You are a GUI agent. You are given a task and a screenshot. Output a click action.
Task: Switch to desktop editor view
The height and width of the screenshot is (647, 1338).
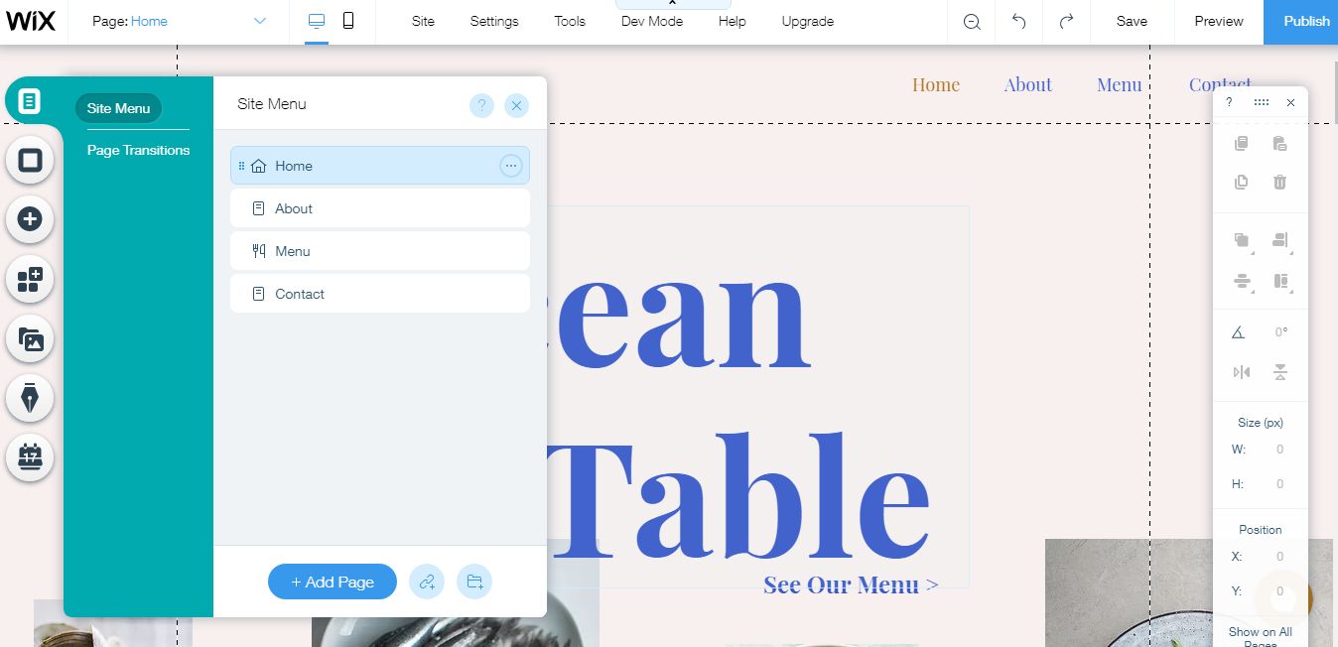point(317,21)
